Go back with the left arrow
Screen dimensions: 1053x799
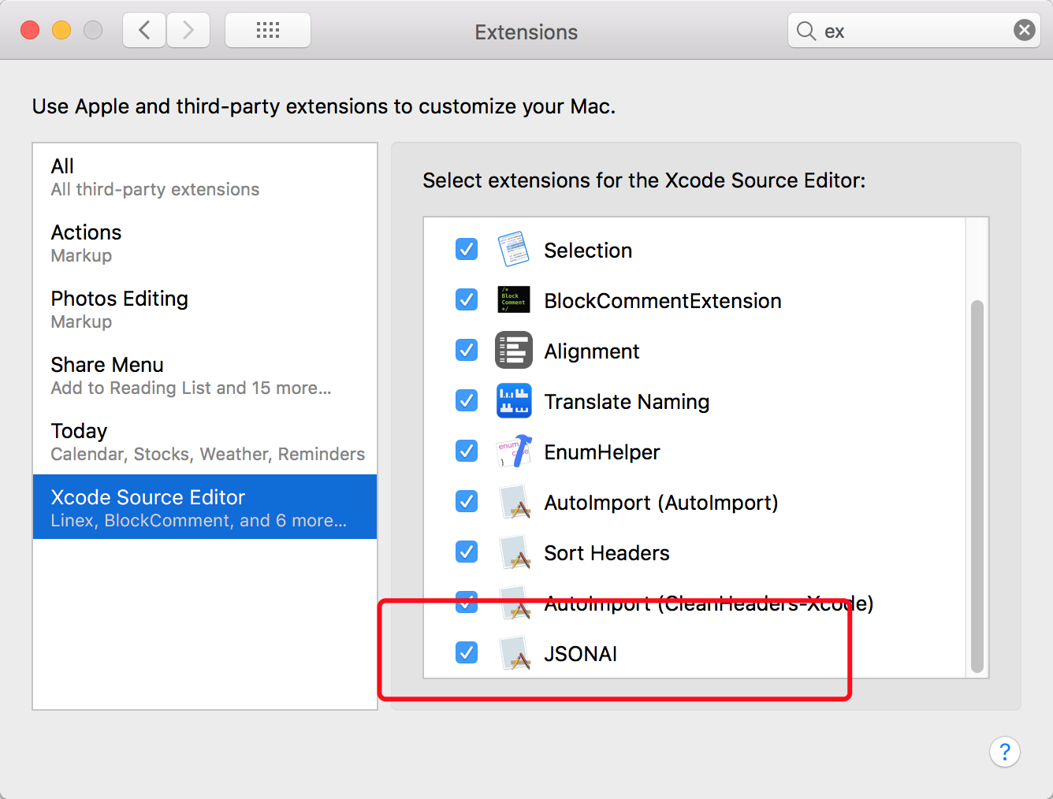pyautogui.click(x=144, y=31)
